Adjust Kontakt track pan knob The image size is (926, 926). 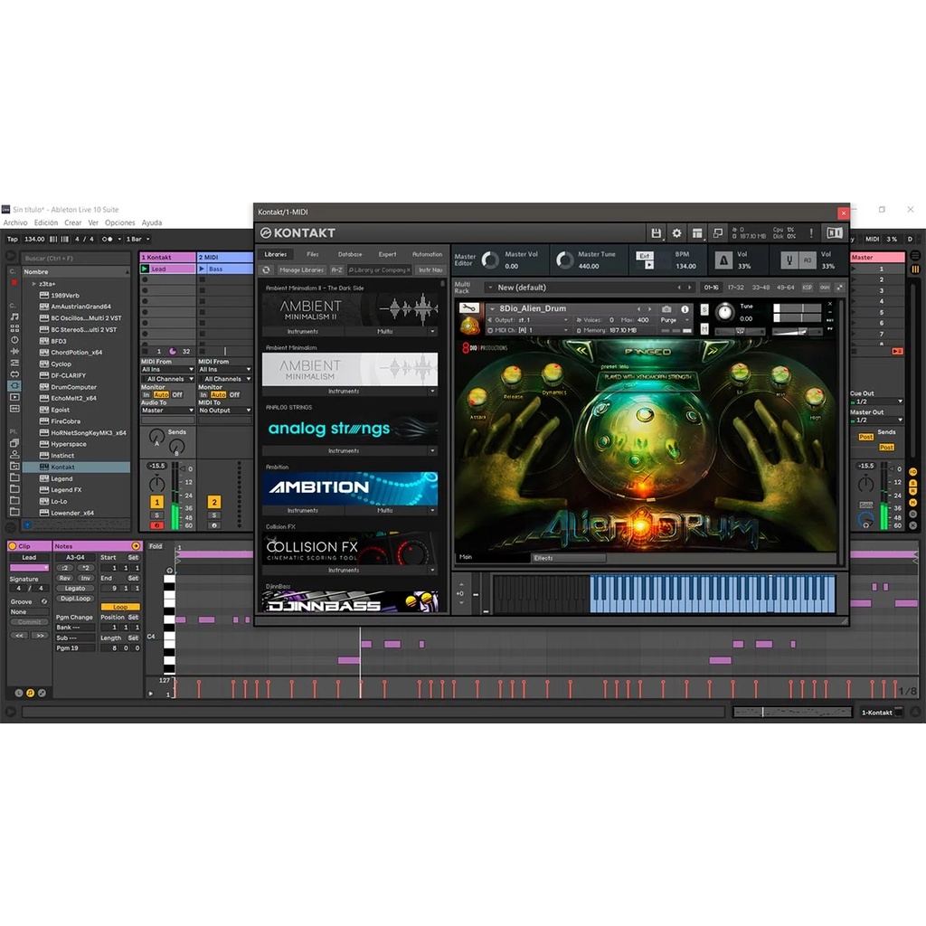[x=156, y=484]
